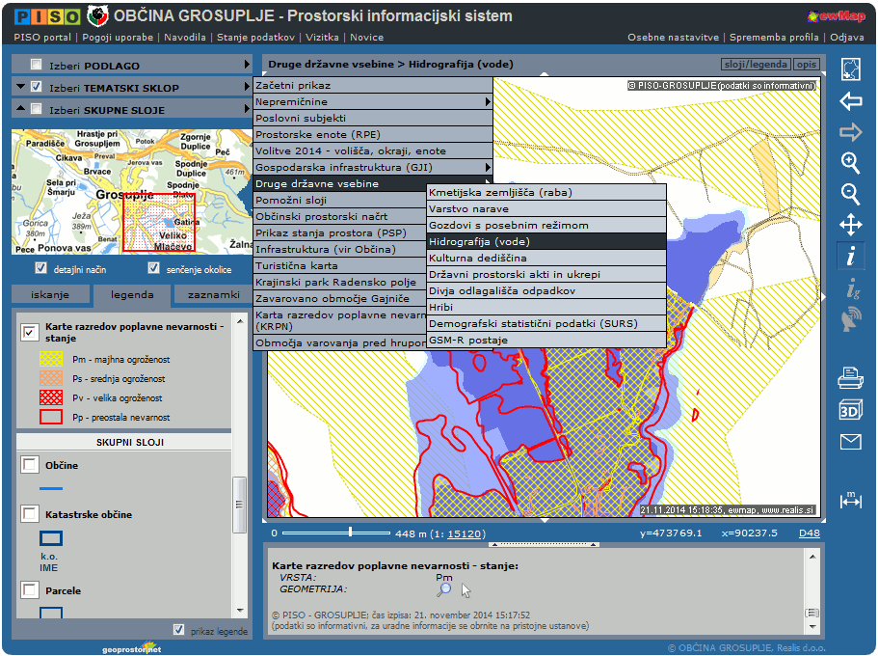Click the map scale slider handle
This screenshot has height=656, width=878.
350,532
